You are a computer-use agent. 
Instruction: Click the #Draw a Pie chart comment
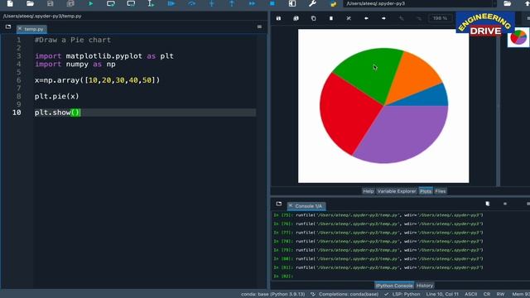[73, 40]
